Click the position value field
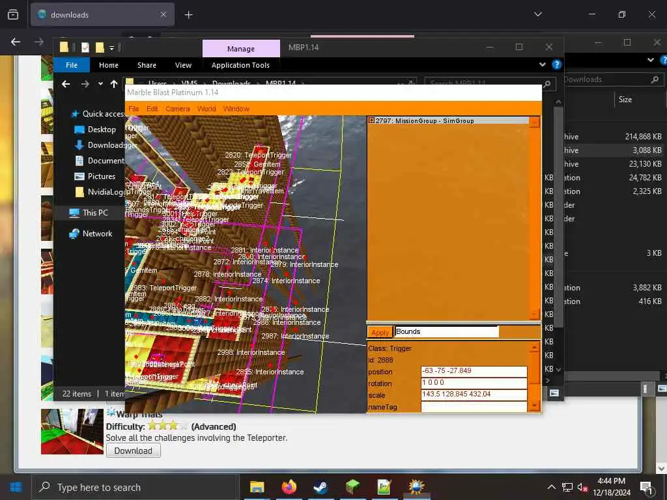The width and height of the screenshot is (667, 500). pos(474,371)
